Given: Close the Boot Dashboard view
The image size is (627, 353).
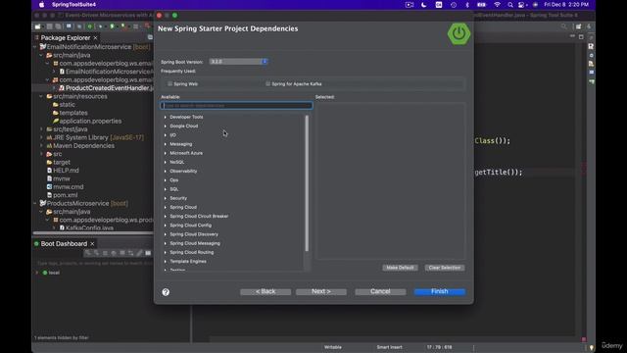Looking at the screenshot, I should [x=92, y=244].
